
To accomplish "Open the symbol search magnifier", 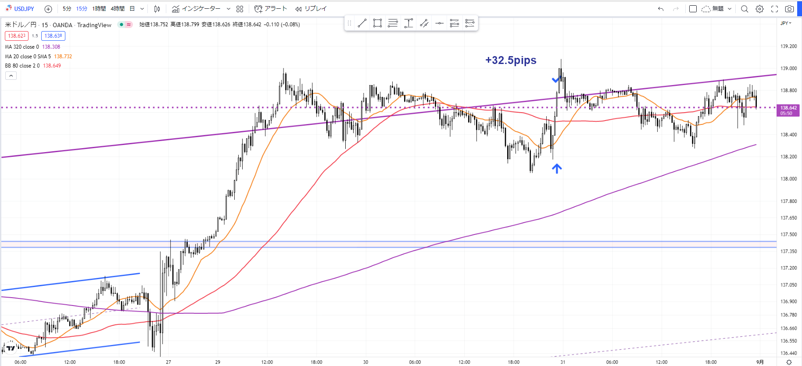I will 745,9.
